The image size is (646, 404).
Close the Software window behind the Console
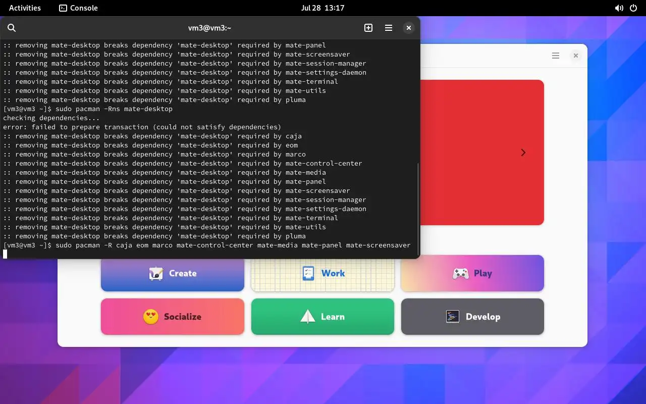[575, 56]
